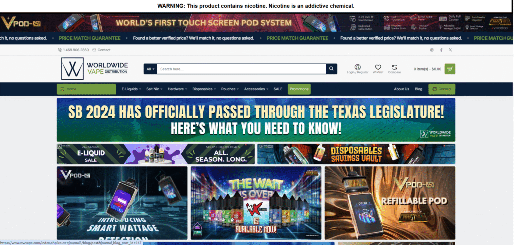Viewport: 514px width, 245px height.
Task: Open the All search category dropdown
Action: click(x=150, y=69)
